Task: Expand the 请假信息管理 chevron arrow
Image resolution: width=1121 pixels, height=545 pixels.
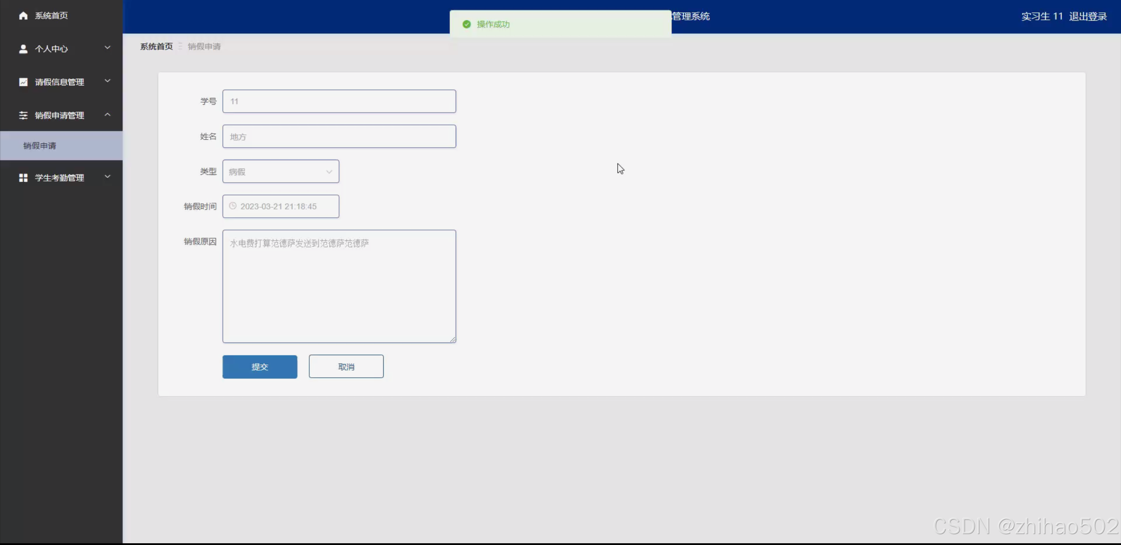Action: coord(107,81)
